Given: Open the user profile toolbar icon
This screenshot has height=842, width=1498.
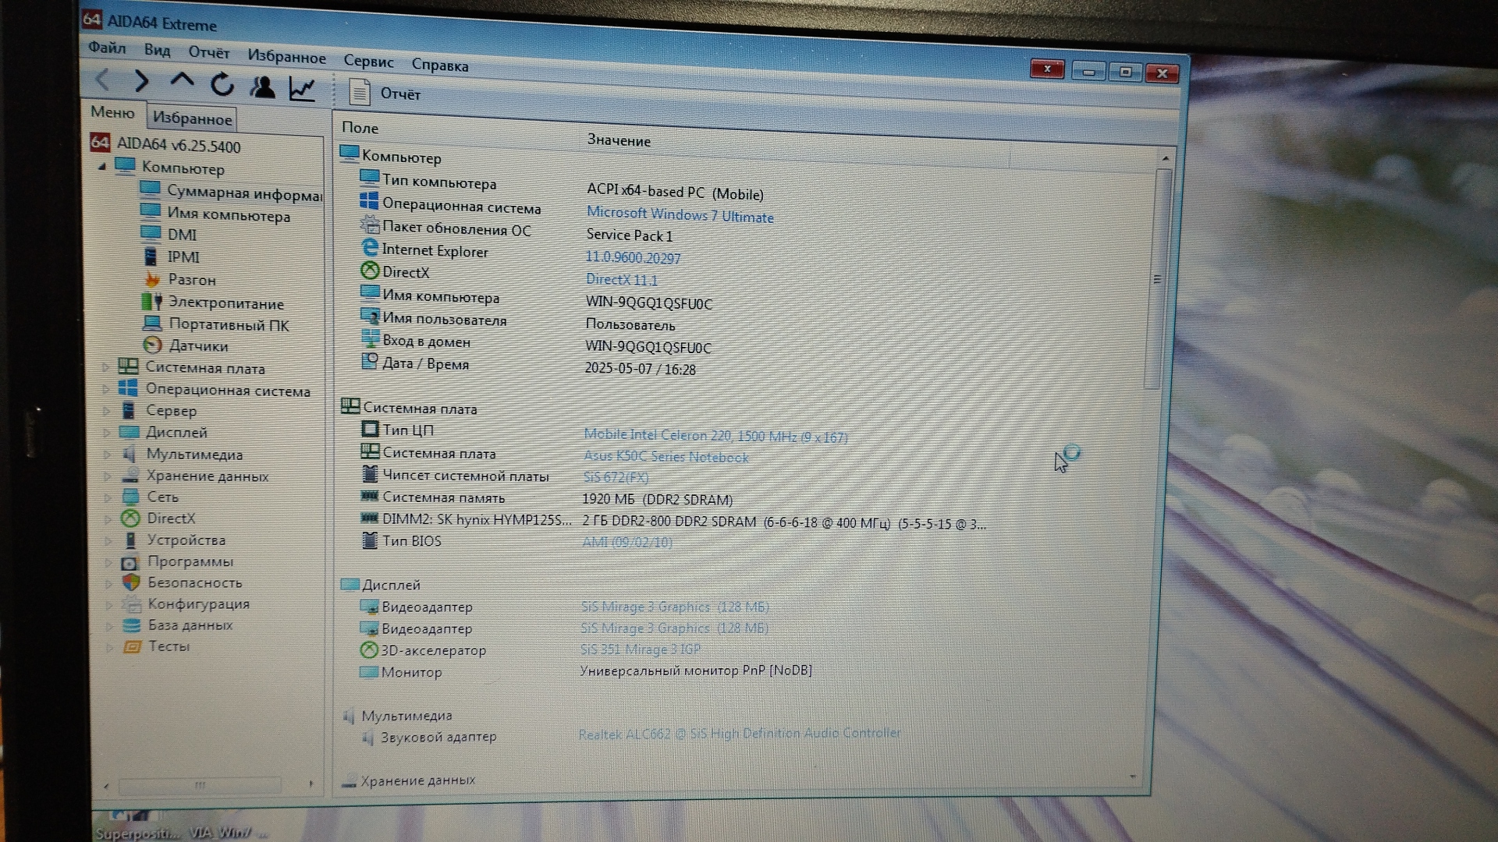Looking at the screenshot, I should pyautogui.click(x=263, y=87).
